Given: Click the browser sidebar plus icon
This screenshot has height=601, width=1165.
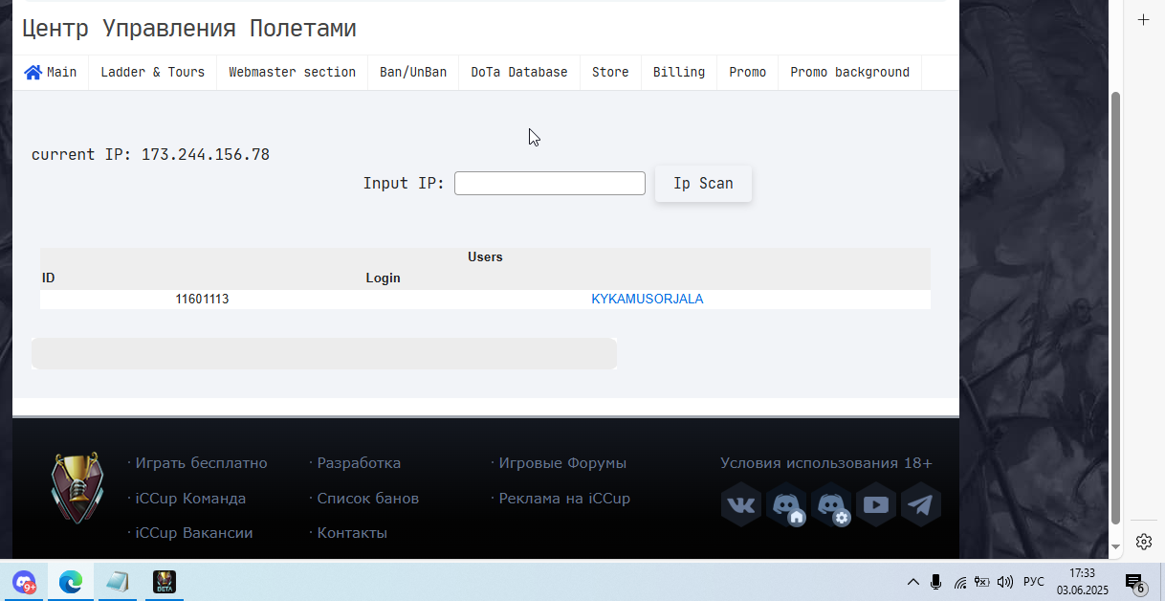Looking at the screenshot, I should (1143, 19).
